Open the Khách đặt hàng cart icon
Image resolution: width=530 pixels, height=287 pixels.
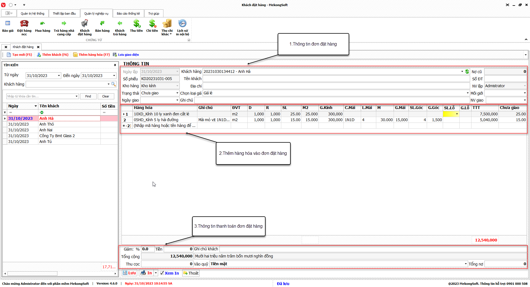click(84, 23)
